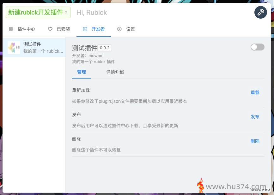The width and height of the screenshot is (274, 195).
Task: Click the 发布后用户可以通过插件中心下载 description
Action: click(x=125, y=126)
